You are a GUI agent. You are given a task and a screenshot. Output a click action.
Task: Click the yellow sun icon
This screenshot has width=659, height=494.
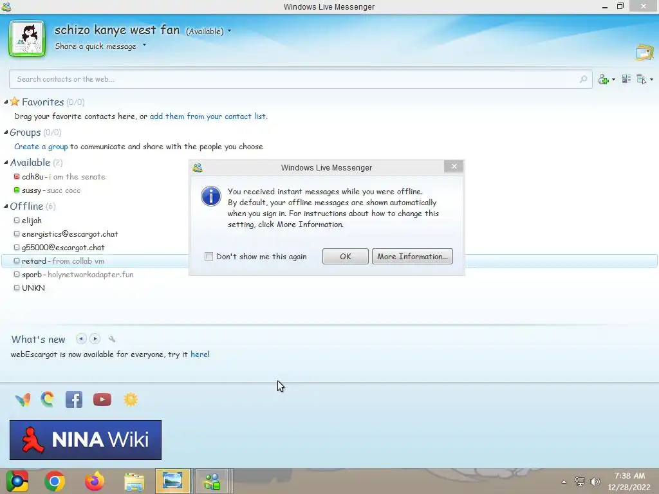point(131,399)
